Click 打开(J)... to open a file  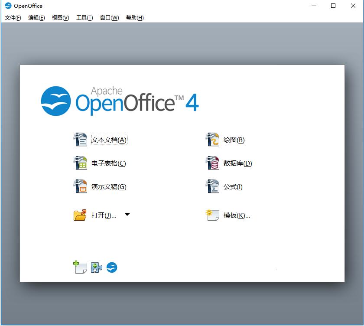click(104, 215)
